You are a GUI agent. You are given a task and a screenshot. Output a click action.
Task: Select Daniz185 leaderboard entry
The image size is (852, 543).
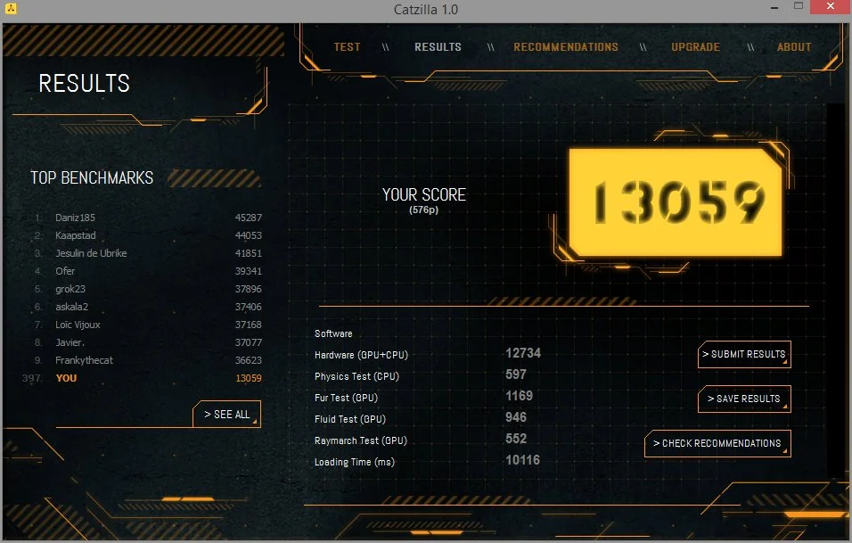tap(148, 218)
